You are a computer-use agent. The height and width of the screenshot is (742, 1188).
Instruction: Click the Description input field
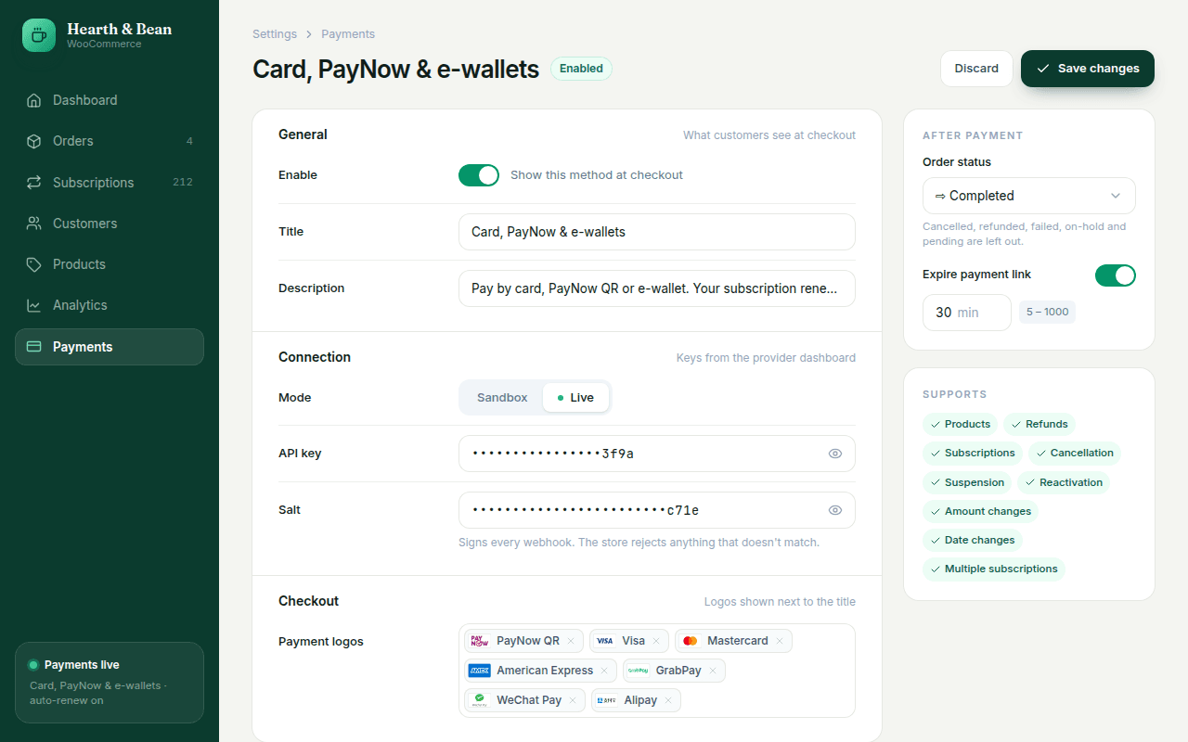(x=657, y=288)
